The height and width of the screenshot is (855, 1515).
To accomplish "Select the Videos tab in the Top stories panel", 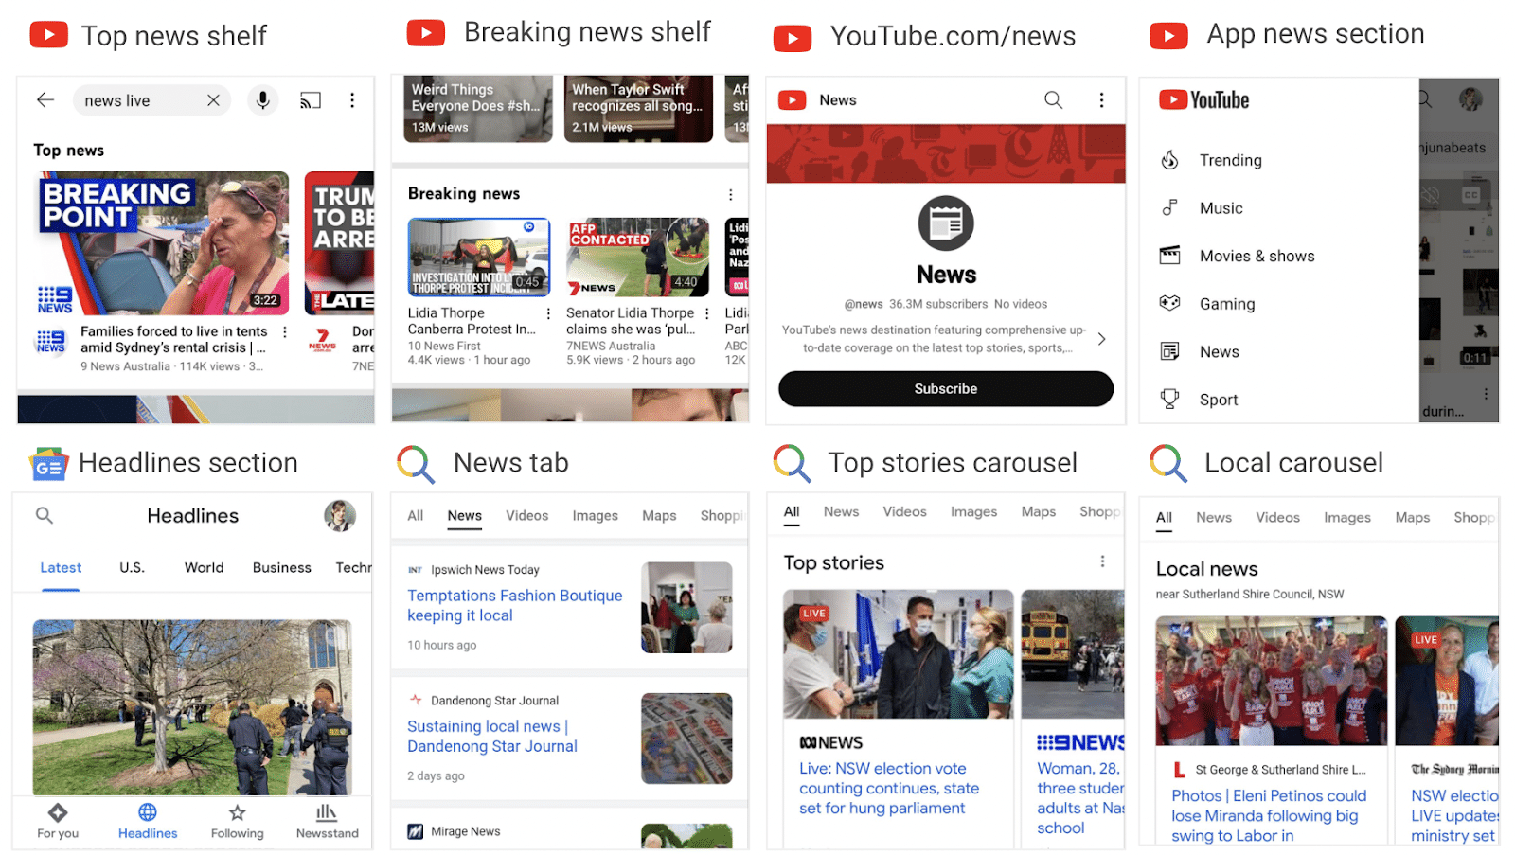I will (x=904, y=512).
